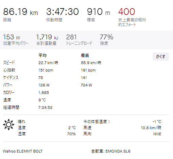Select the 史上最高の相対的エフォート label
This screenshot has width=173, height=159.
[x=132, y=22]
